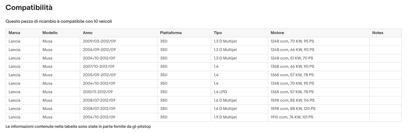Click the 2010/11-2012/09 year cell
The height and width of the screenshot is (133, 407).
coord(98,92)
